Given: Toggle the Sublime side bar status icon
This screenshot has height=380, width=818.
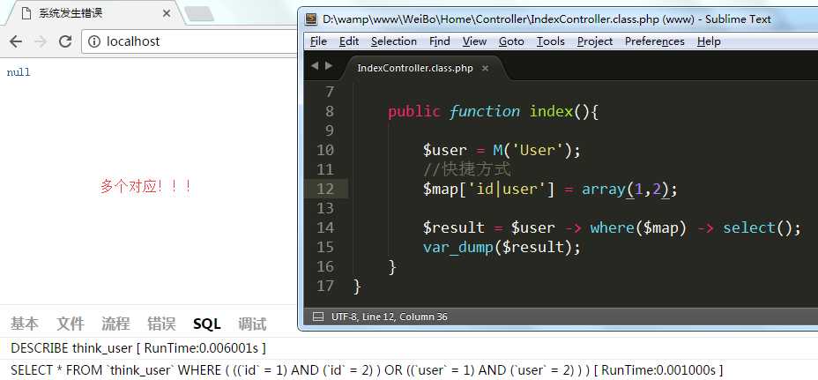Looking at the screenshot, I should coord(317,317).
